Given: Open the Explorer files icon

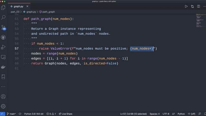Looking at the screenshot, I should [3, 8].
